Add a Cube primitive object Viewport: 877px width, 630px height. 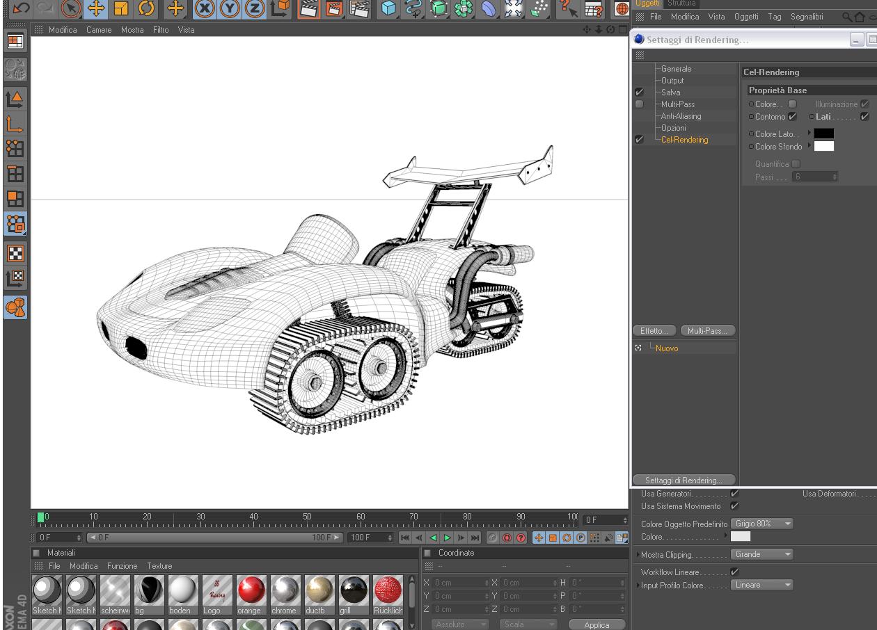(x=389, y=8)
